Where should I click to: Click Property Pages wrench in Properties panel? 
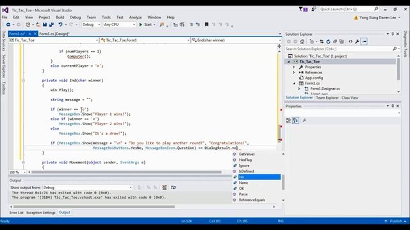click(304, 120)
